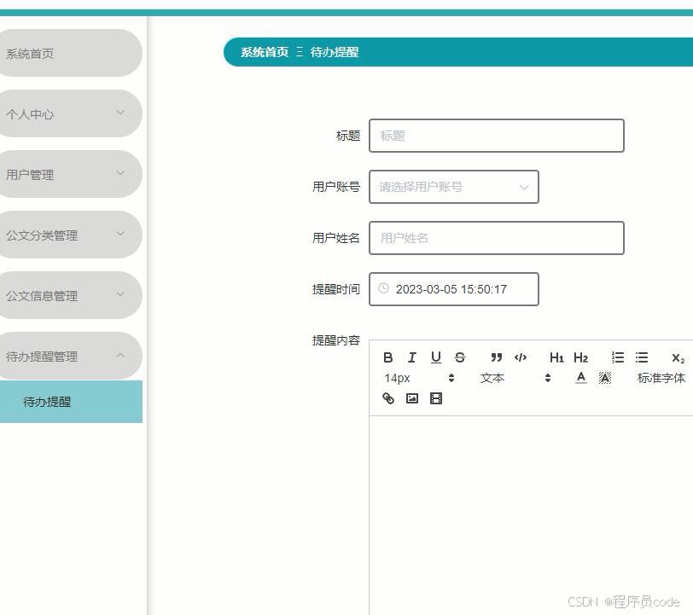The height and width of the screenshot is (615, 693).
Task: Apply strikethrough formatting
Action: click(460, 357)
